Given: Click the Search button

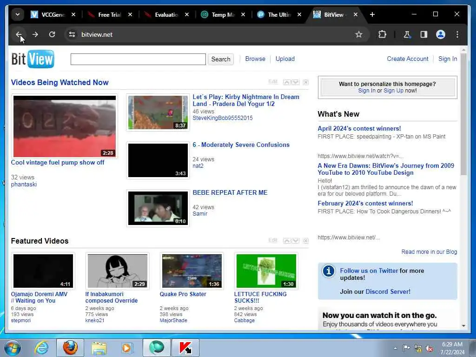Looking at the screenshot, I should 221,59.
